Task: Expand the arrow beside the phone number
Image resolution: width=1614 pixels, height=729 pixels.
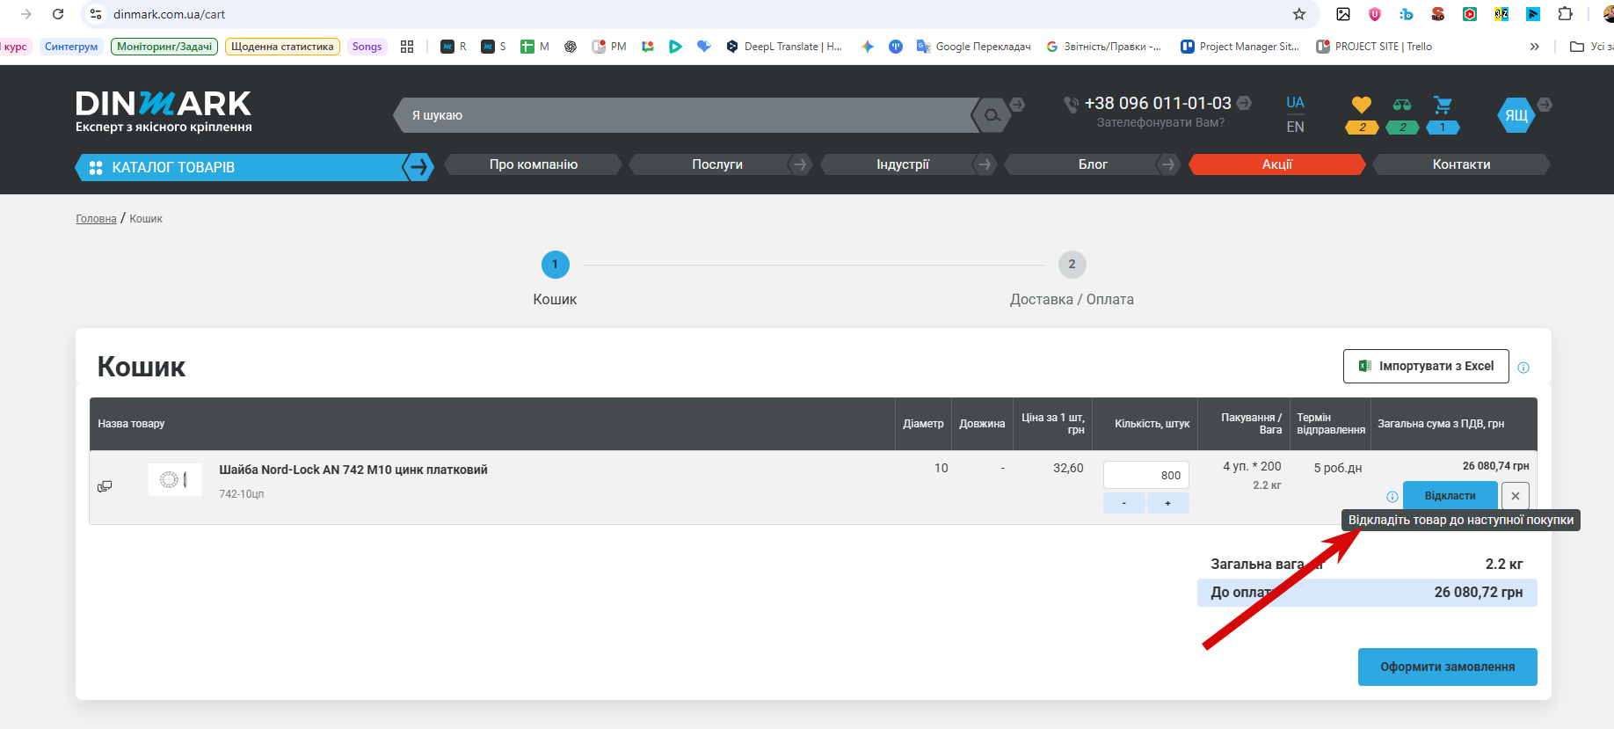Action: (1244, 104)
